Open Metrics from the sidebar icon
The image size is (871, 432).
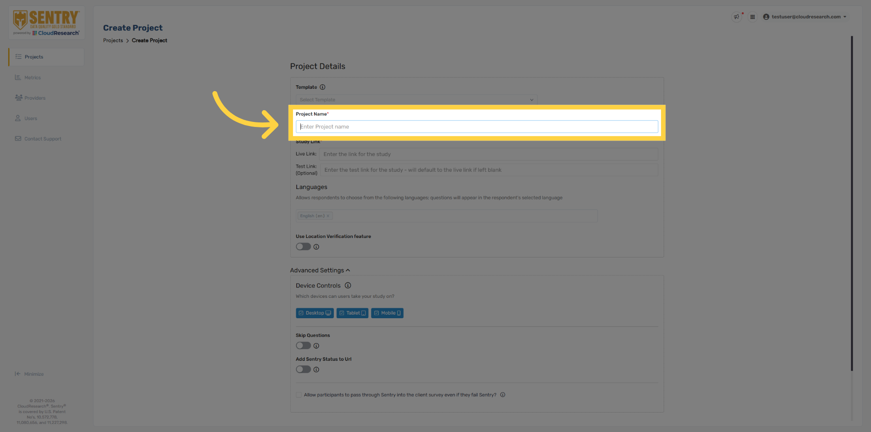click(18, 77)
